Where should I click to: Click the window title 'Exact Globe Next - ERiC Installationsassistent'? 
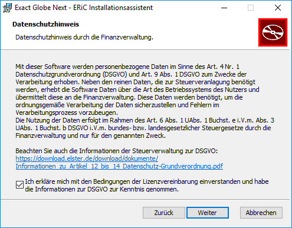[84, 8]
